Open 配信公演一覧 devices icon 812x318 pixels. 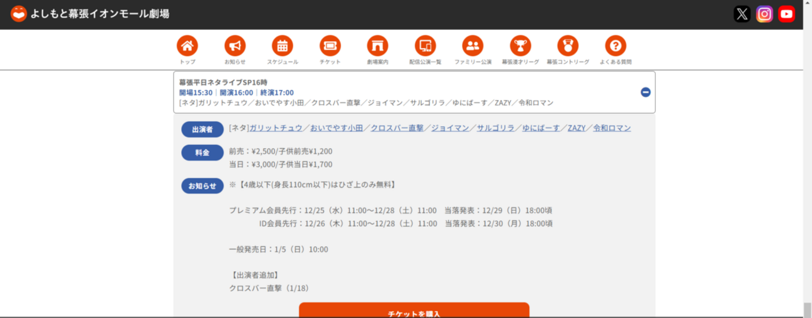pos(425,46)
